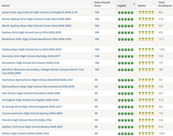Click Maths rating icons for James Ruse
This screenshot has height=136, width=173.
[x=146, y=12]
